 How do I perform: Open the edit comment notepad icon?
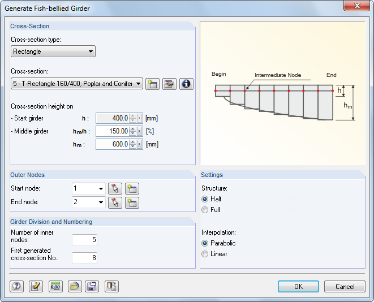(x=36, y=286)
